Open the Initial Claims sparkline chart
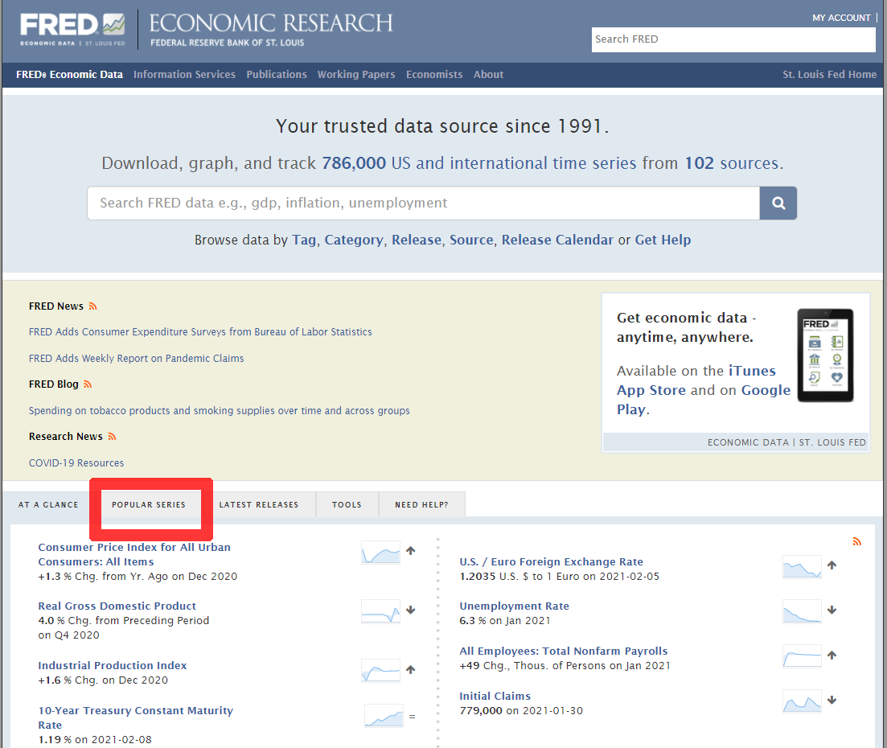 [802, 701]
